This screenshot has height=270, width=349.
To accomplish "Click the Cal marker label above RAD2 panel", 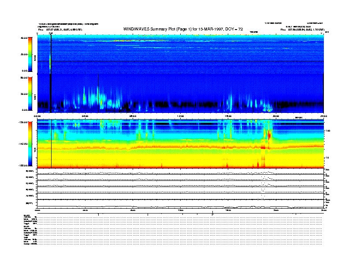I will tap(51, 33).
